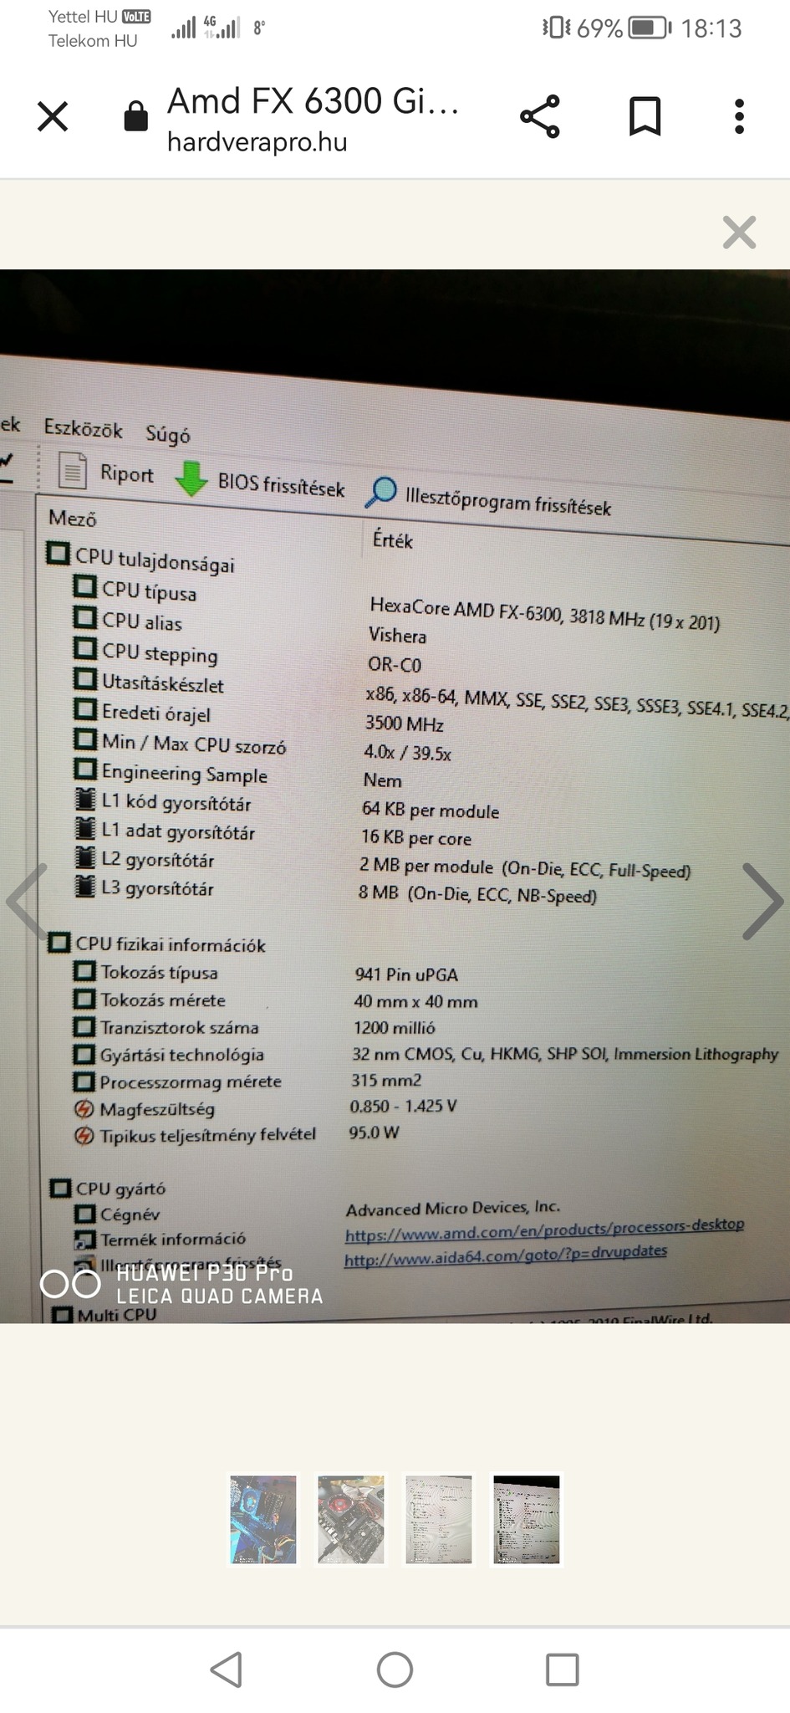Select the CPU tulajdonságai section row
This screenshot has width=790, height=1713.
click(x=141, y=559)
